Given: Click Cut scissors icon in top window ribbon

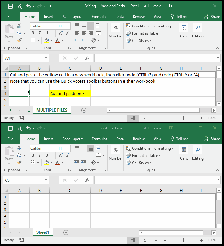Looking at the screenshot, I should [x=19, y=26].
